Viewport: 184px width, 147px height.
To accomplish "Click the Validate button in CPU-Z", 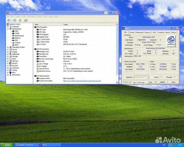I will pos(162,82).
